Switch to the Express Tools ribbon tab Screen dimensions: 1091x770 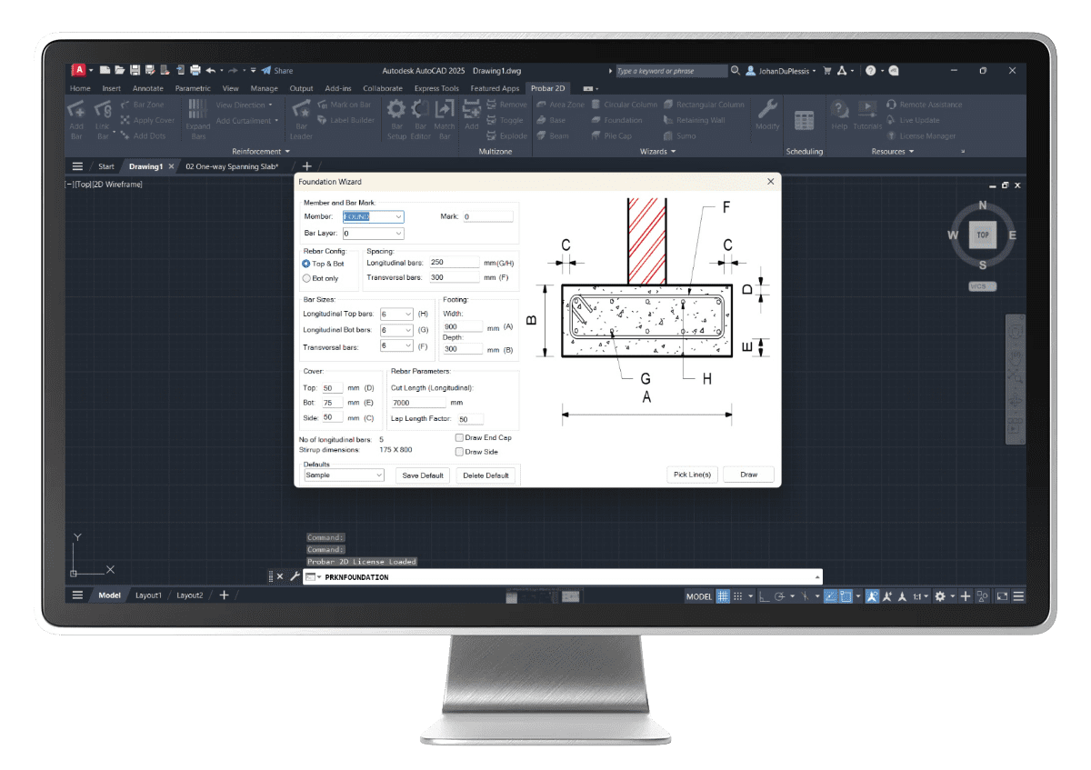(436, 88)
